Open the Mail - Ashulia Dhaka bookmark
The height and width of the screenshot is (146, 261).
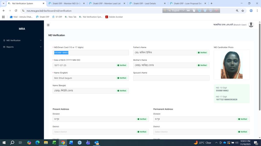pyautogui.click(x=21, y=17)
